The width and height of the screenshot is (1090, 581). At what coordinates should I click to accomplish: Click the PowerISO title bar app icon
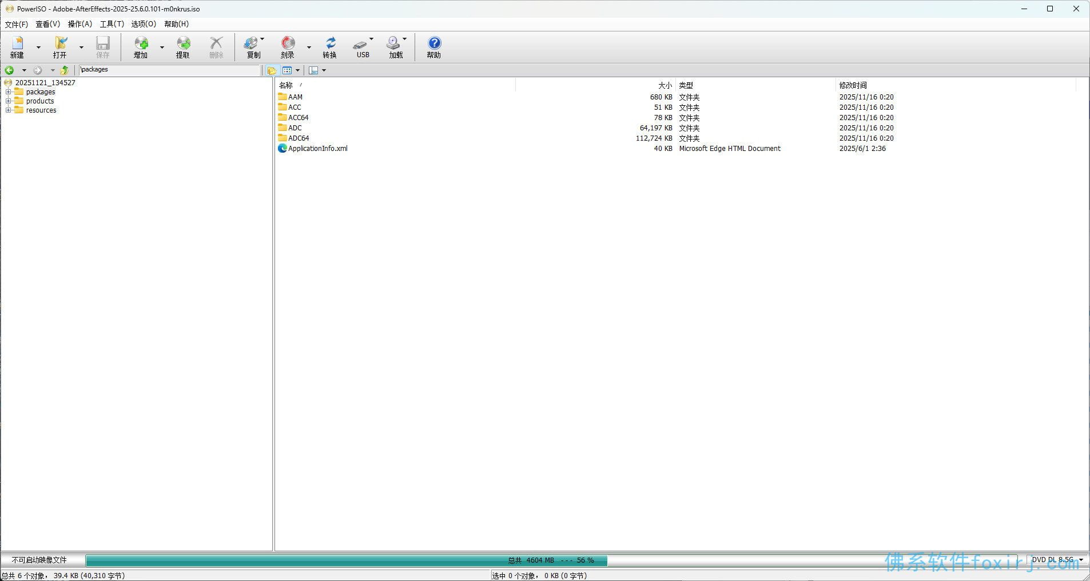9,9
